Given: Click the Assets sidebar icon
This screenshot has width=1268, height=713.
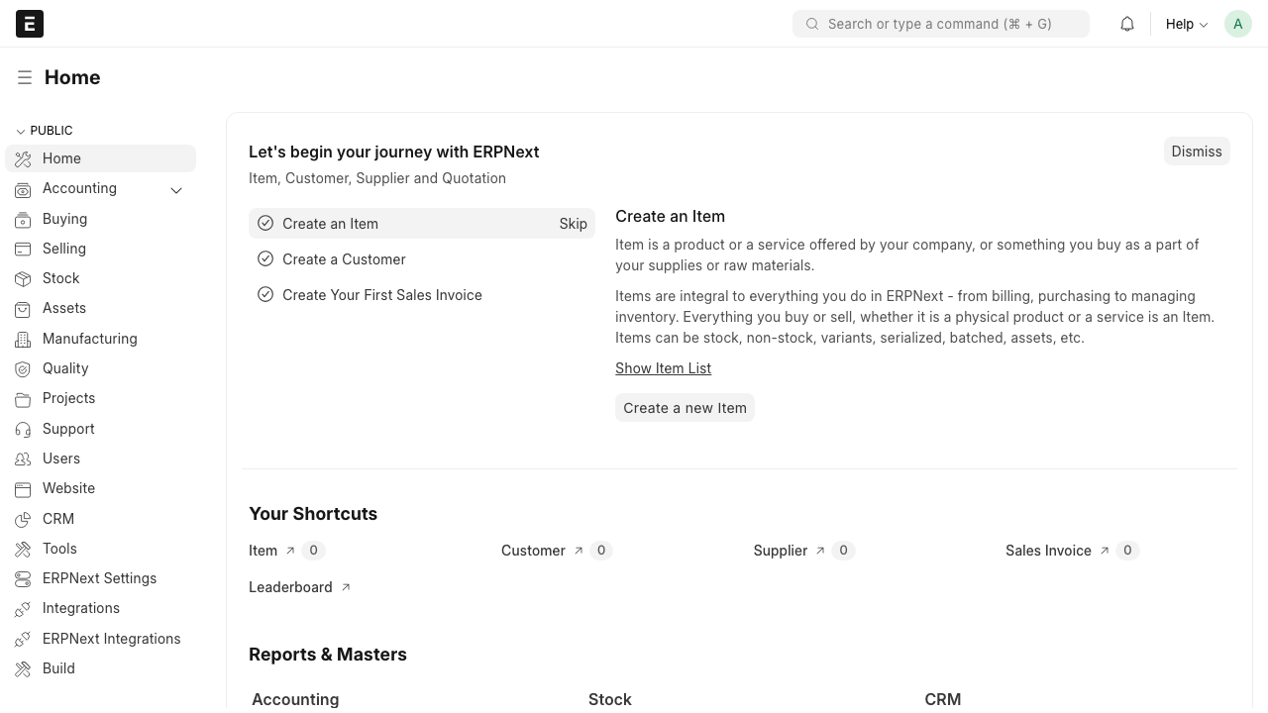Looking at the screenshot, I should (x=23, y=309).
